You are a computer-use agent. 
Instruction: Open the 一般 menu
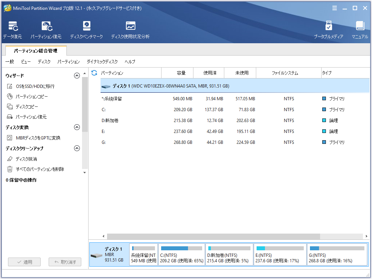coord(10,61)
